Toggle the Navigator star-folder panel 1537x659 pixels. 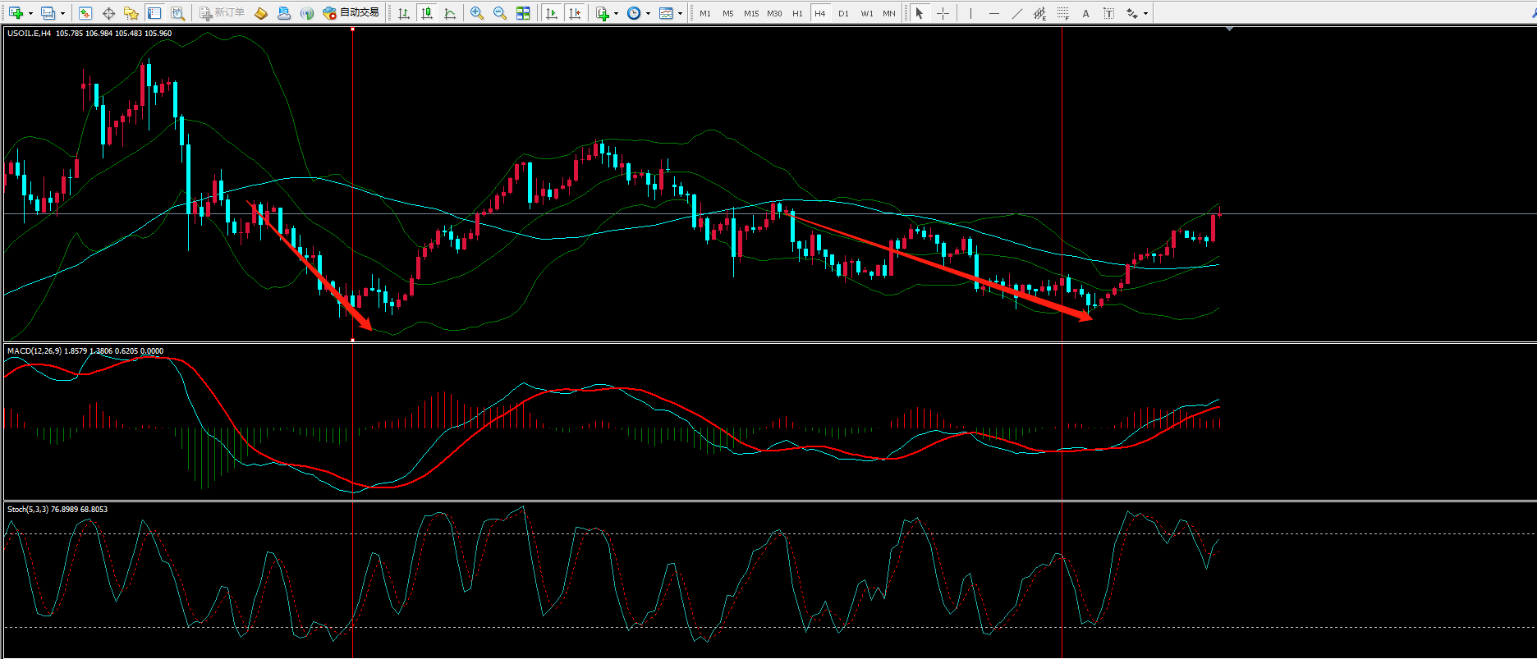coord(131,13)
